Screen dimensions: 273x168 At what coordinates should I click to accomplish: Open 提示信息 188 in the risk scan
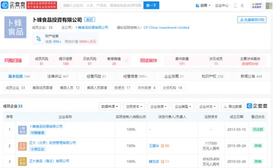pyautogui.click(x=66, y=61)
